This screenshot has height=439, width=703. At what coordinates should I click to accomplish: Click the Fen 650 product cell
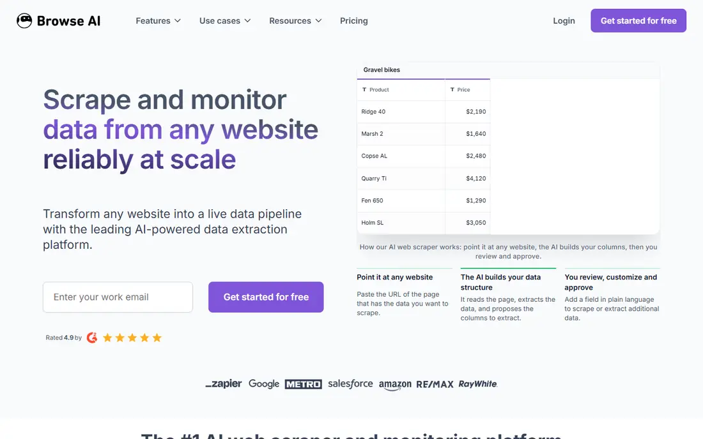401,200
